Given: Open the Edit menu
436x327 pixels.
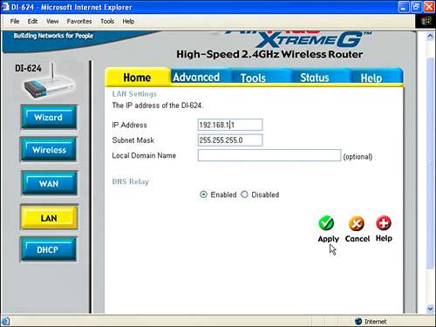Looking at the screenshot, I should click(x=32, y=21).
